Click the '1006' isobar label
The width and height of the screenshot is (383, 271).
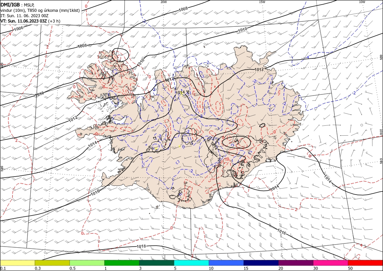(18, 28)
